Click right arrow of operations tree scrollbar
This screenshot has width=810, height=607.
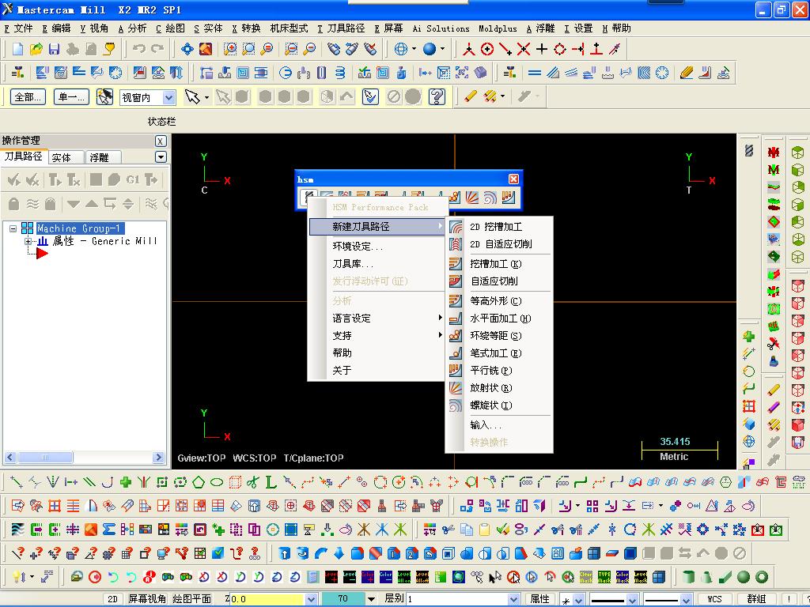click(x=158, y=458)
